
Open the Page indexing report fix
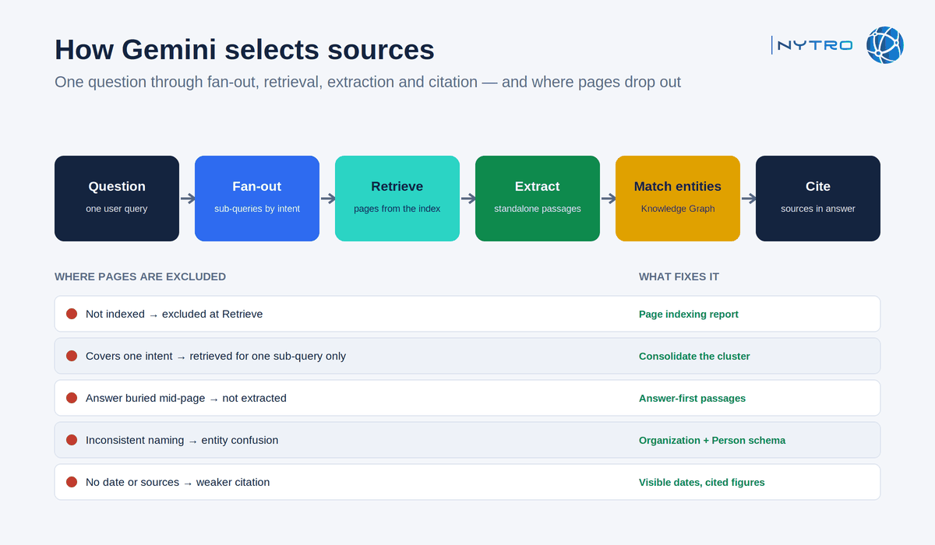(689, 314)
